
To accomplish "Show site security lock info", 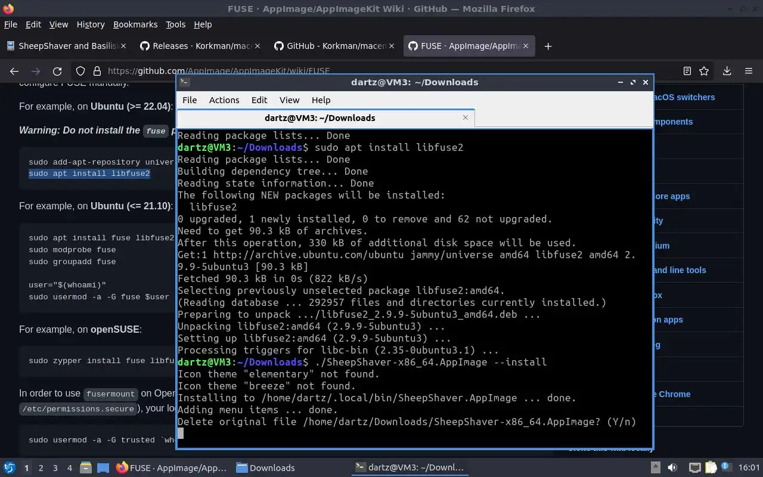I will 96,71.
